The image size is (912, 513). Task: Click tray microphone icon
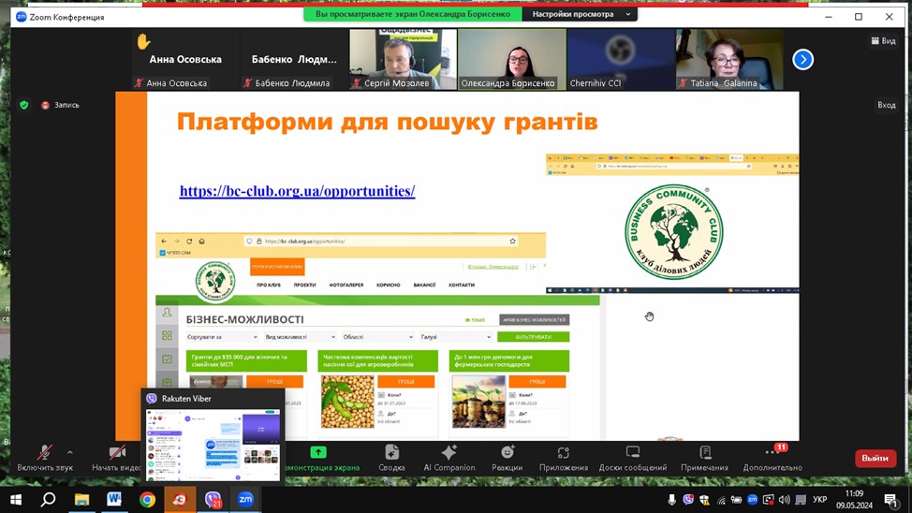(671, 500)
